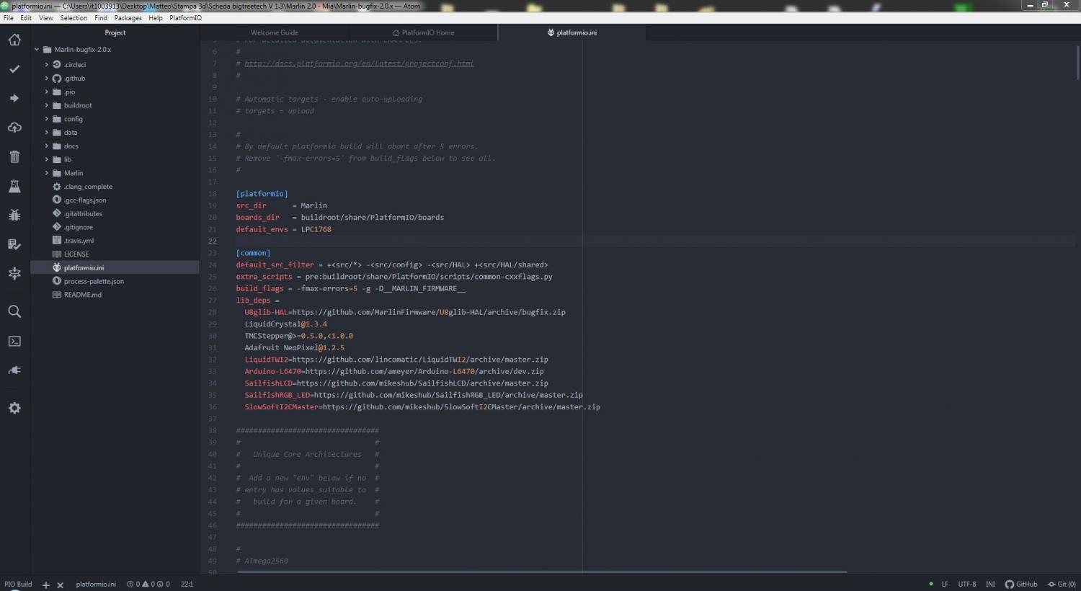Click the Find in Project magnifier icon

(14, 311)
